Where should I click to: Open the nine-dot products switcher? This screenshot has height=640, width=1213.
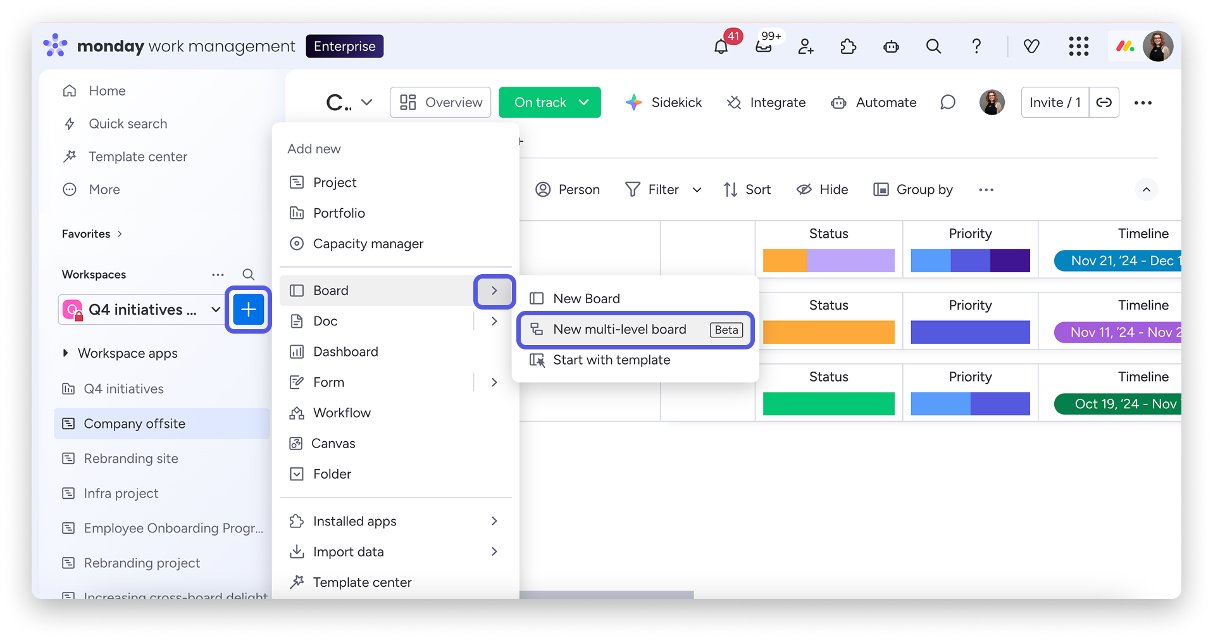coord(1078,46)
